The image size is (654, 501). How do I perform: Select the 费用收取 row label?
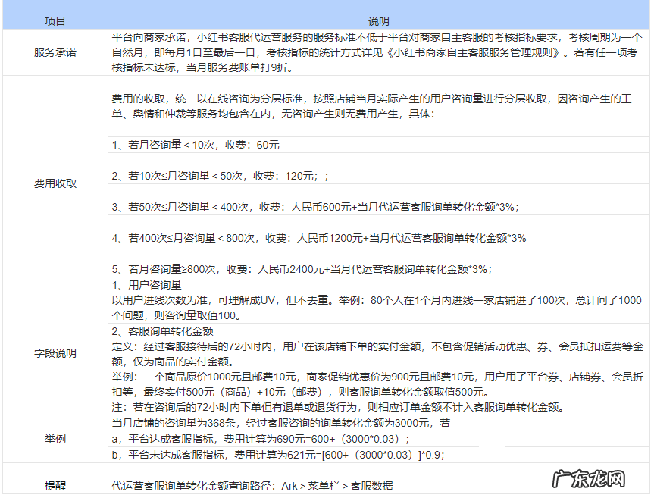tap(55, 183)
